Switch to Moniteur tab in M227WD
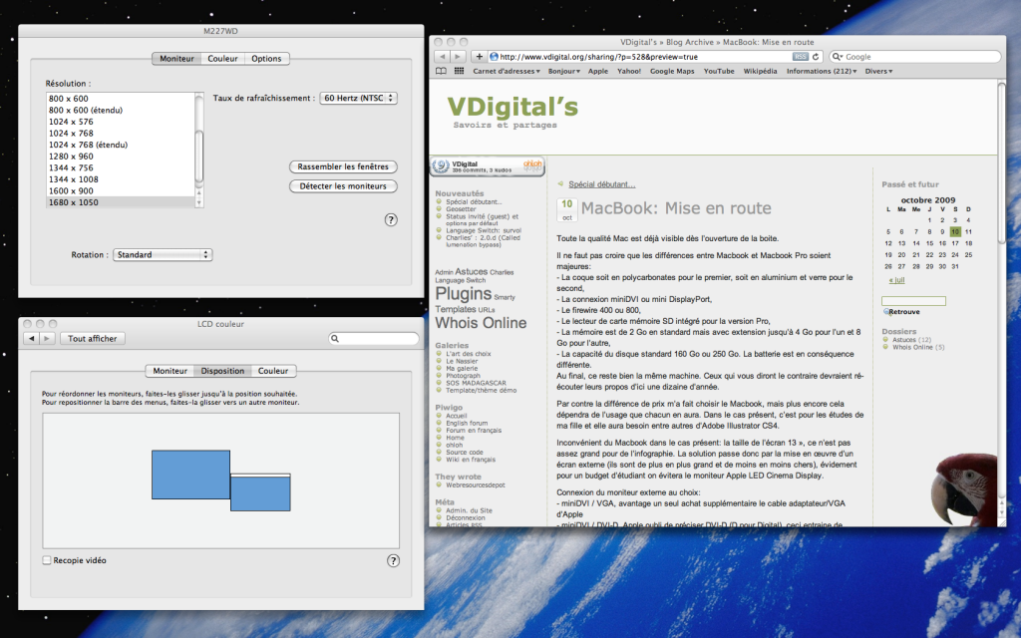The height and width of the screenshot is (638, 1021). click(176, 59)
